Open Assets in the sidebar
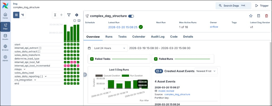 [x=5, y=37]
